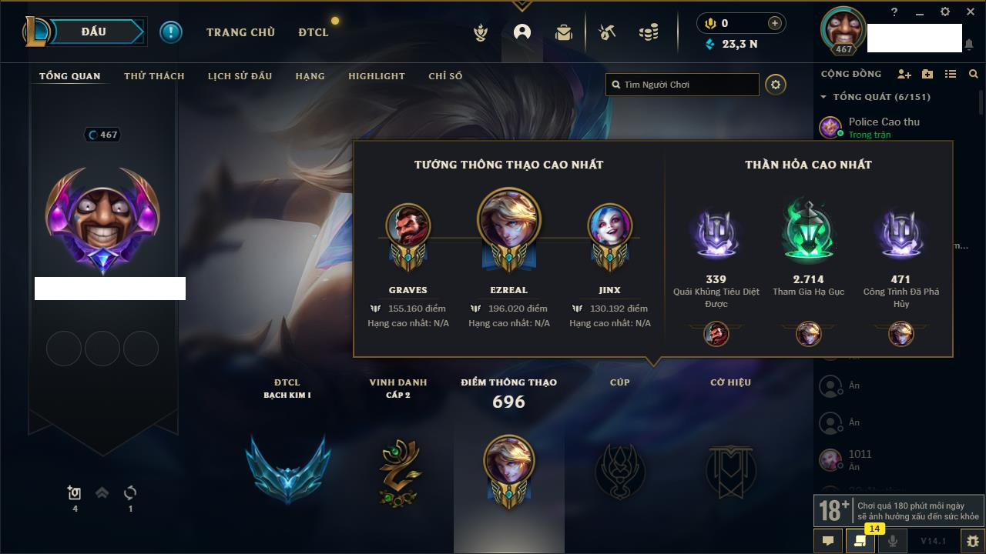Open the Crafting hammer icon

click(x=607, y=32)
